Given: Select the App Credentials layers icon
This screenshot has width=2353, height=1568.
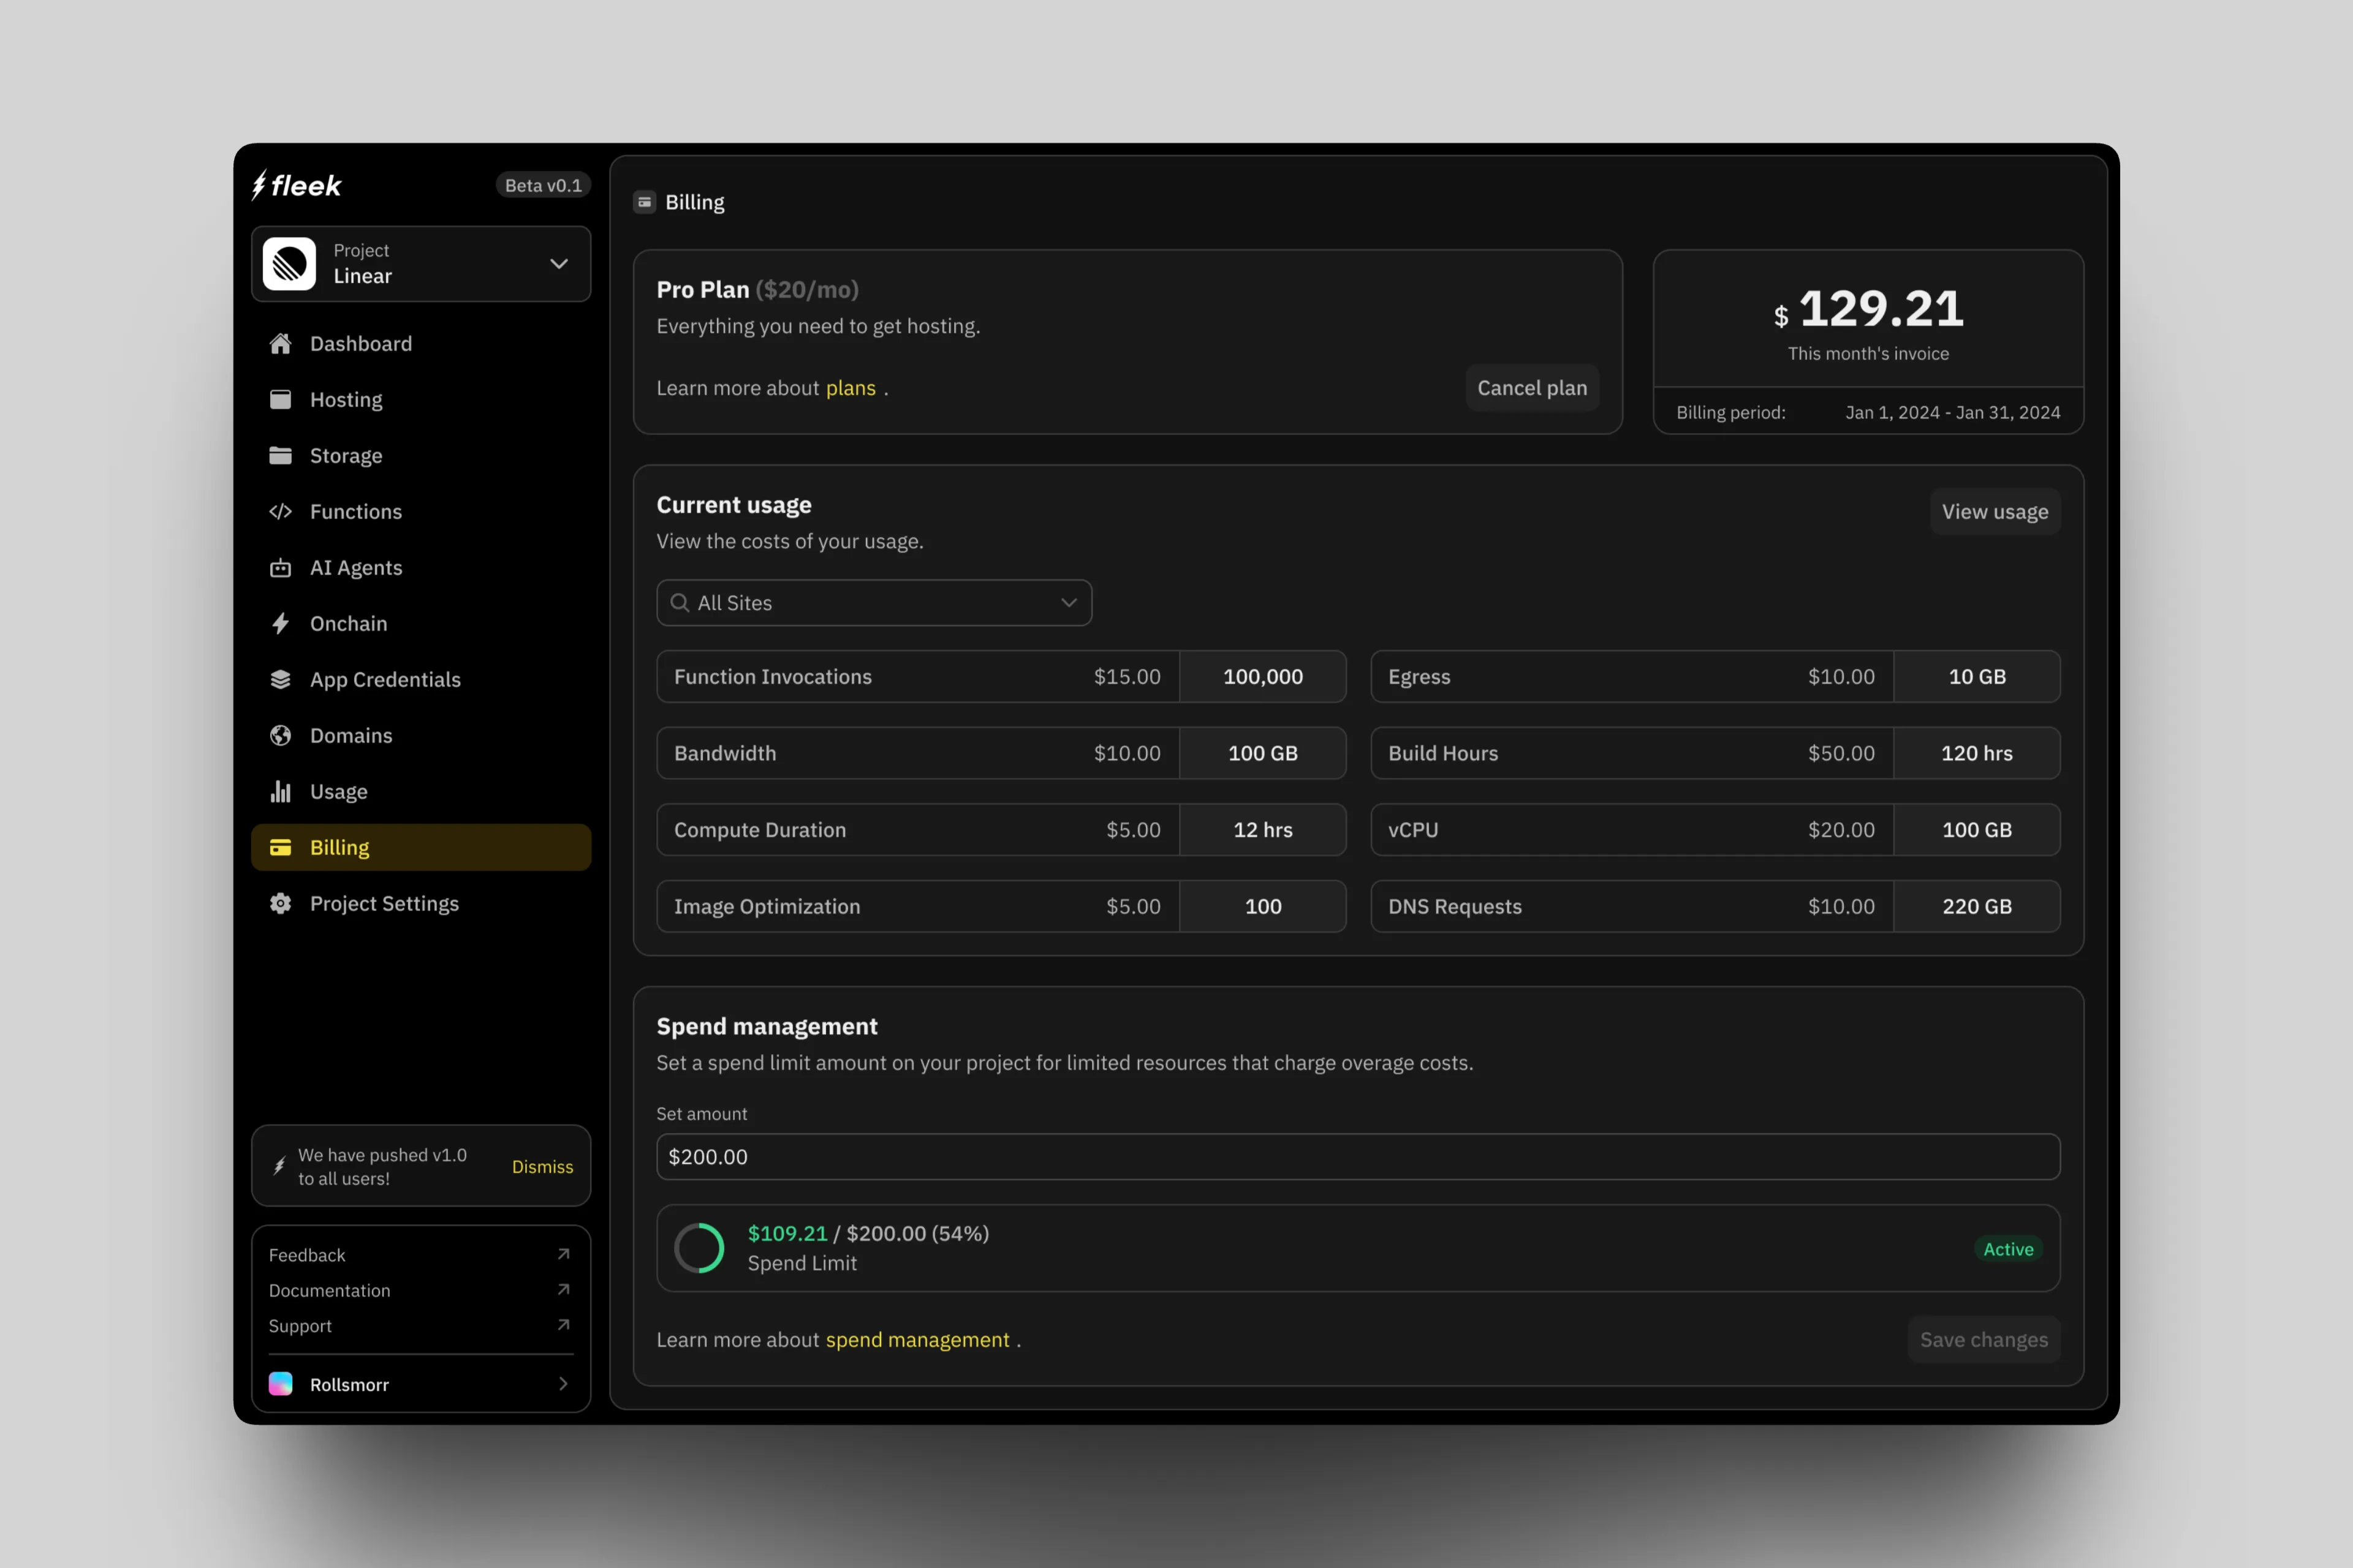Looking at the screenshot, I should click(x=281, y=679).
